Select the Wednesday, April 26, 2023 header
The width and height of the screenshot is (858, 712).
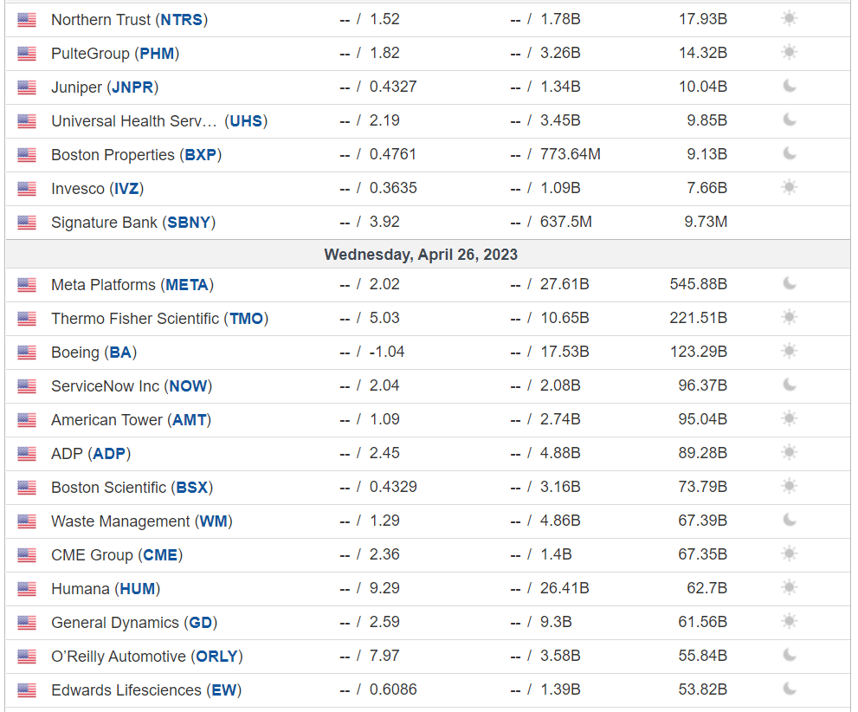(421, 255)
